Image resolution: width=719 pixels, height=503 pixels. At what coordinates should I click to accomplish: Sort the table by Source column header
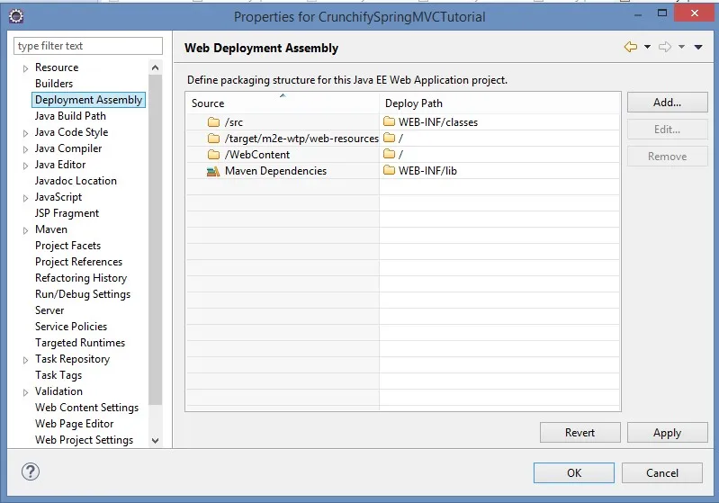coord(283,103)
